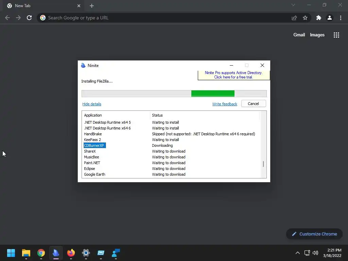
Task: Click the last blue taskbar app icon
Action: (116, 253)
